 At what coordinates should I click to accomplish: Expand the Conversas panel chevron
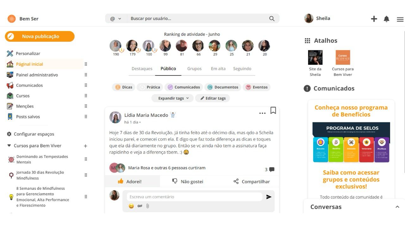click(397, 207)
